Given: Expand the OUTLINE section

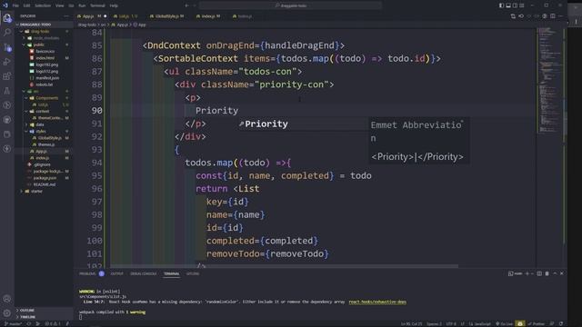Looking at the screenshot, I should pyautogui.click(x=26, y=310).
